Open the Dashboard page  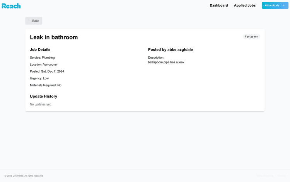[218, 5]
